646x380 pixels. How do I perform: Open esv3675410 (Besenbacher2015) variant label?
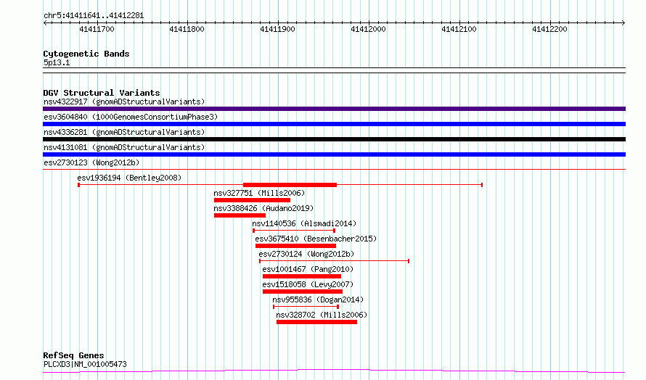(x=316, y=239)
